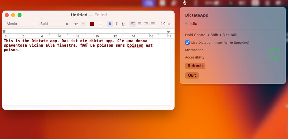
Task: Click the word 'spaventosa' in the document
Action: [x=15, y=45]
